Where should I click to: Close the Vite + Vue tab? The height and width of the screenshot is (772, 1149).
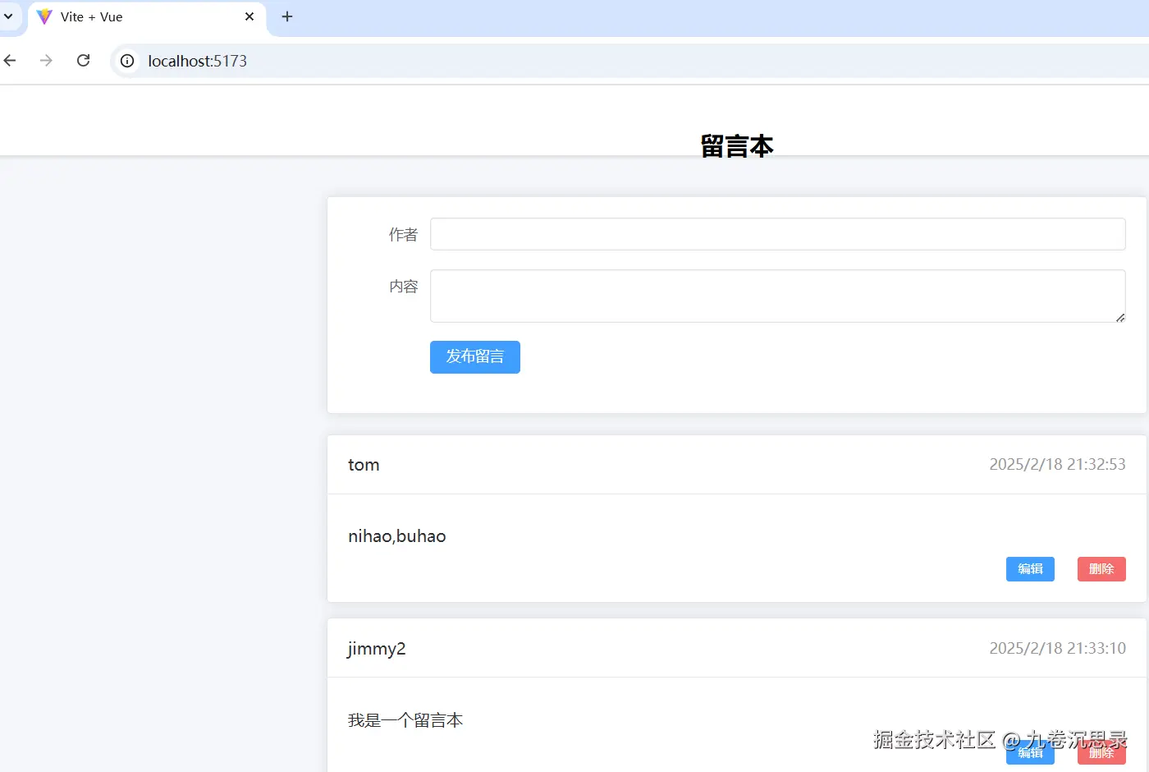(x=249, y=16)
